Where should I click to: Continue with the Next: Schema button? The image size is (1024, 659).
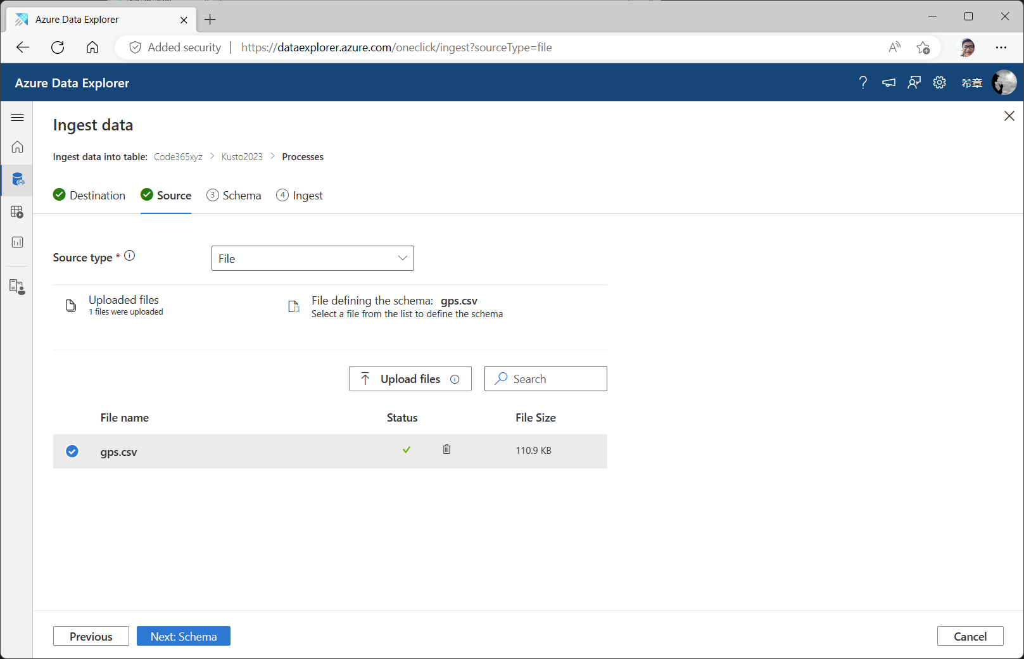point(184,636)
